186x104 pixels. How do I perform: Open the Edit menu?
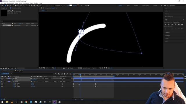(x=5, y=3)
